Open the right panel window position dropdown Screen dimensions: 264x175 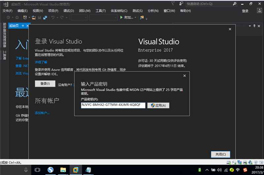point(250,26)
